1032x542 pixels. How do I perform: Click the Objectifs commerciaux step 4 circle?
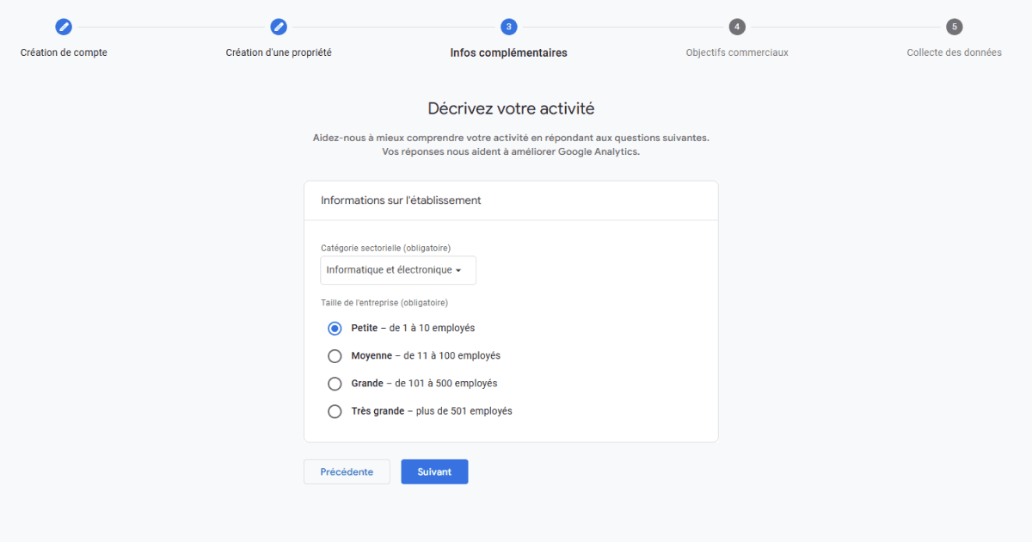(737, 27)
